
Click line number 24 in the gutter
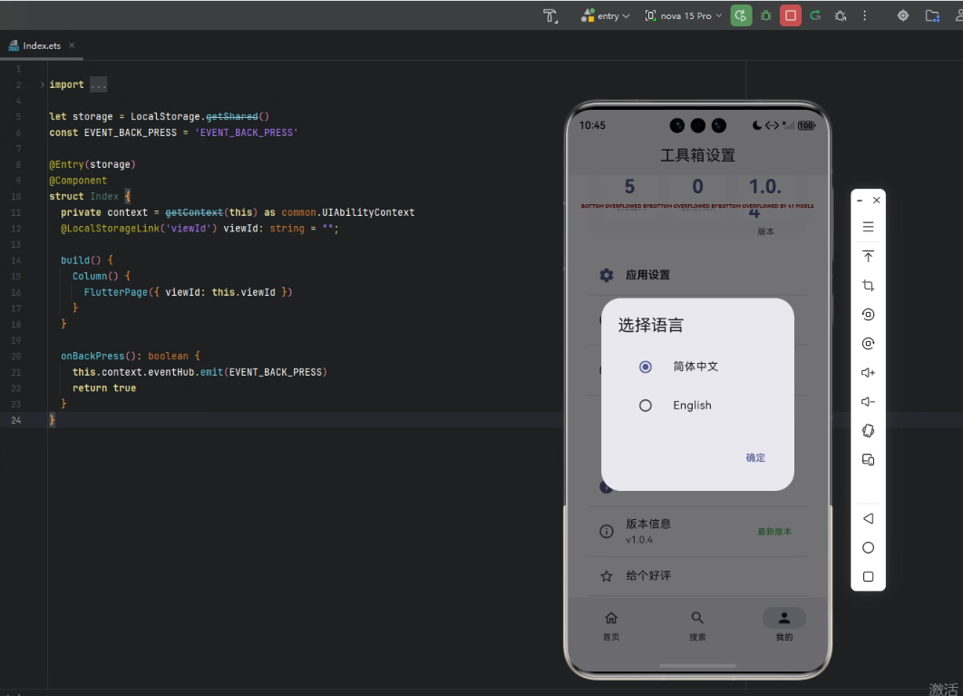(x=16, y=420)
